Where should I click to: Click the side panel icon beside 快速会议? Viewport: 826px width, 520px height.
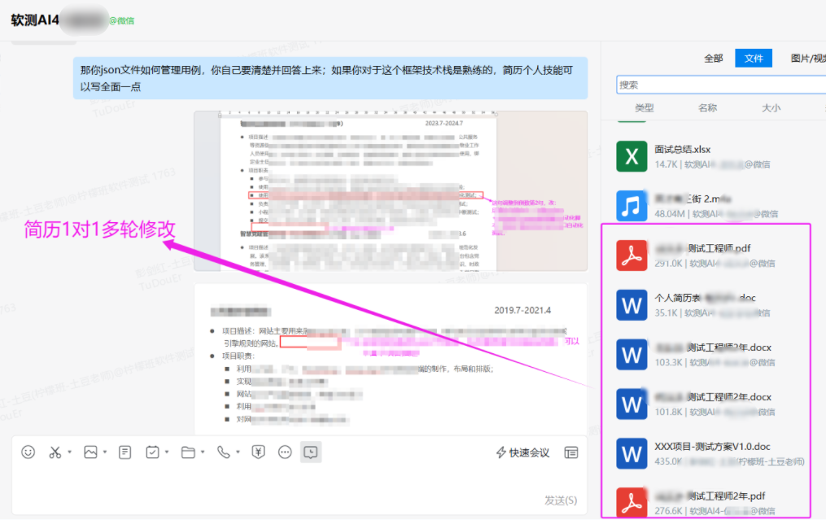point(571,452)
